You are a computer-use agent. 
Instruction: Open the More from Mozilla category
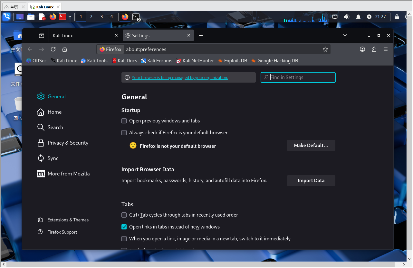63,174
